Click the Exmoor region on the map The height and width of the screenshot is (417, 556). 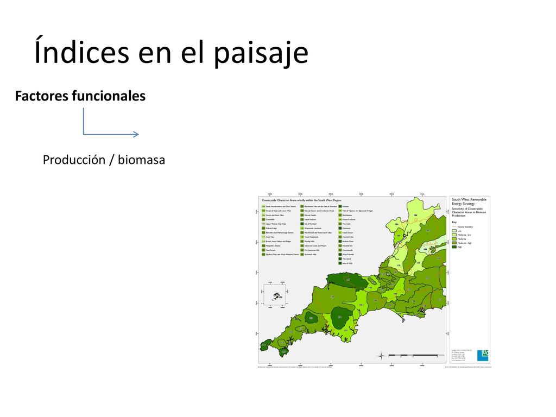pos(347,281)
